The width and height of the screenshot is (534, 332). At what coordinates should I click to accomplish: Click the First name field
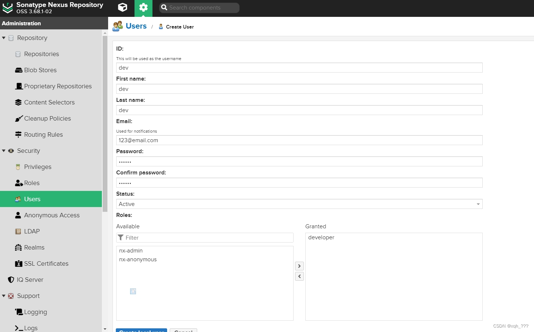pyautogui.click(x=299, y=89)
